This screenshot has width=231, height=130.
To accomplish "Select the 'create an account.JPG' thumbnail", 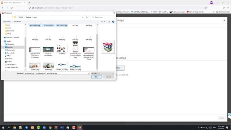I will pyautogui.click(x=48, y=50).
